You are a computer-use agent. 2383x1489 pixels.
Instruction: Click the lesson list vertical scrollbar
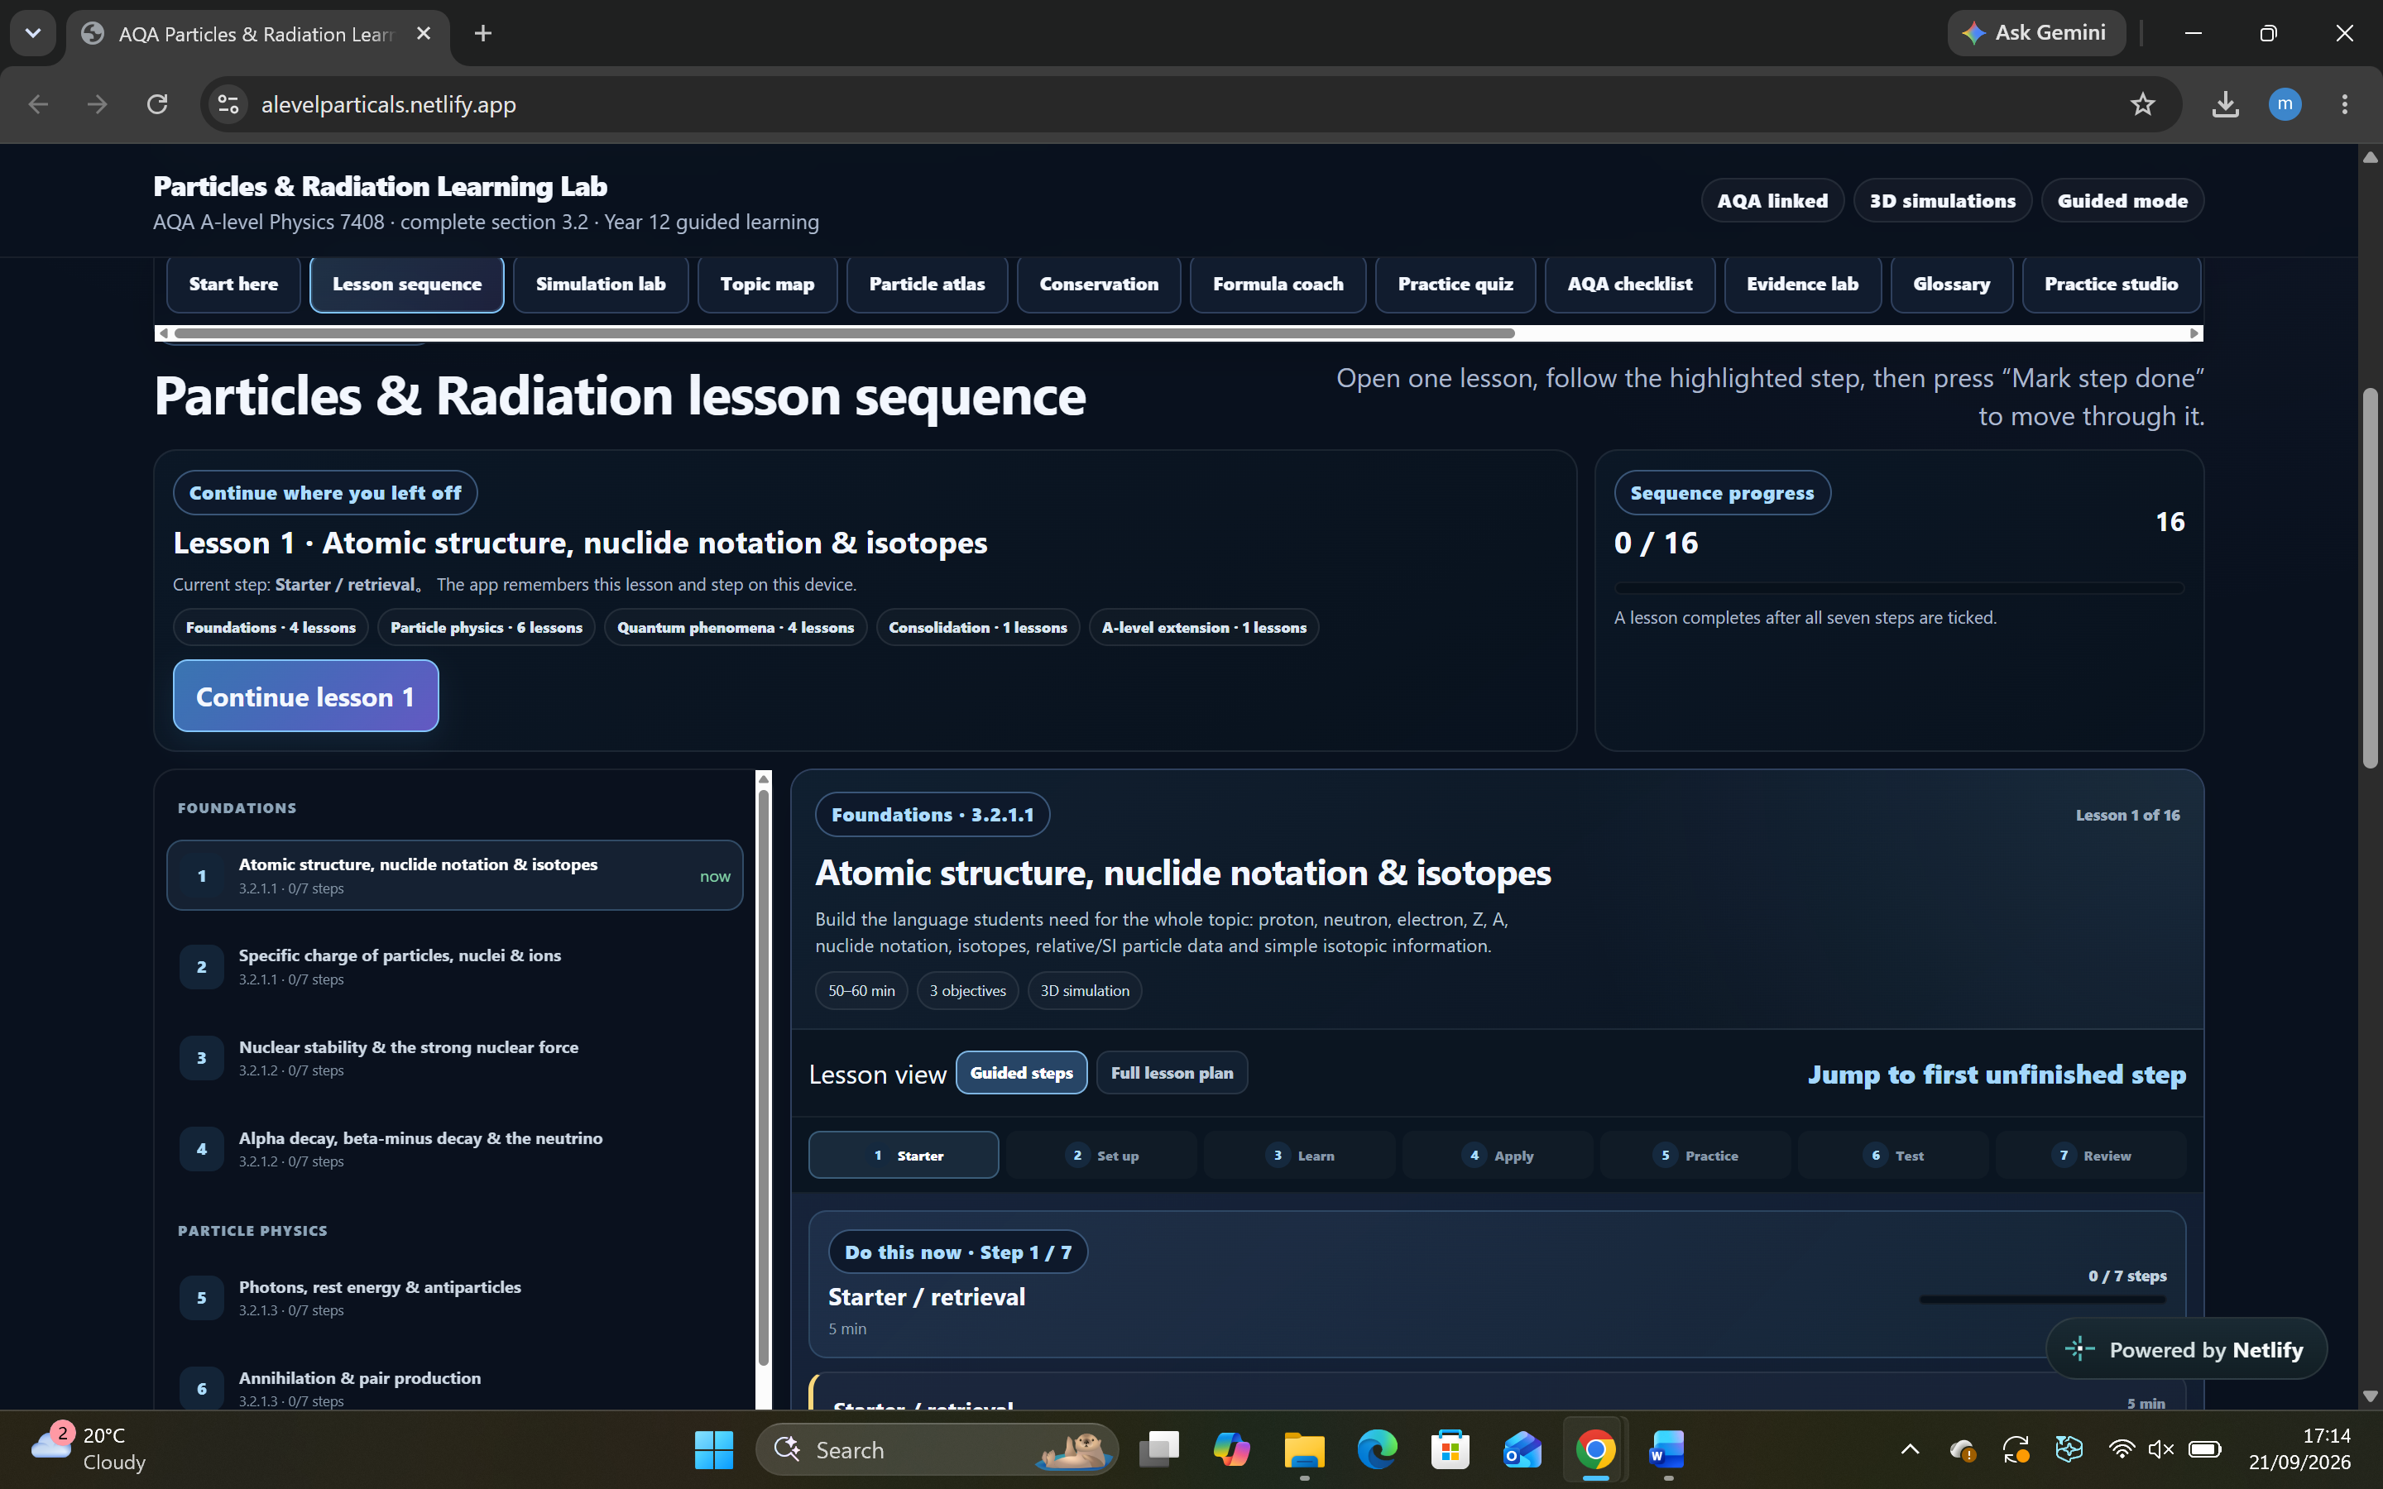(x=763, y=1079)
